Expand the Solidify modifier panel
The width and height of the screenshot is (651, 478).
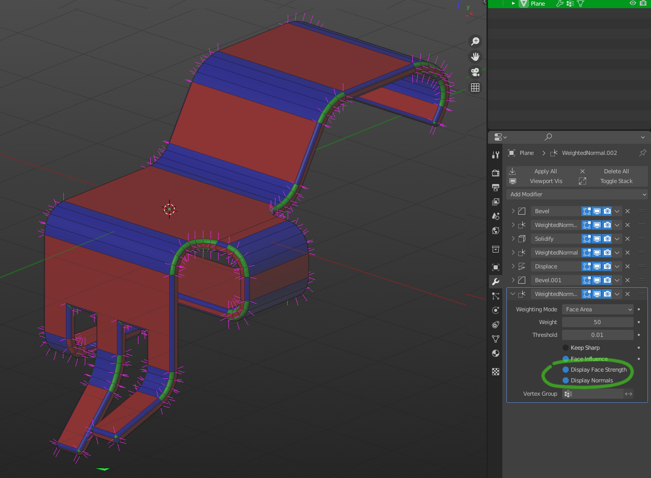(x=513, y=239)
